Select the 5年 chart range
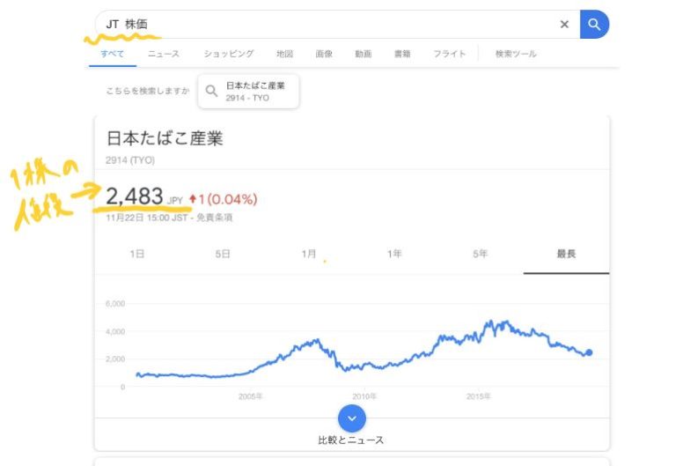Image resolution: width=676 pixels, height=466 pixels. [x=480, y=254]
